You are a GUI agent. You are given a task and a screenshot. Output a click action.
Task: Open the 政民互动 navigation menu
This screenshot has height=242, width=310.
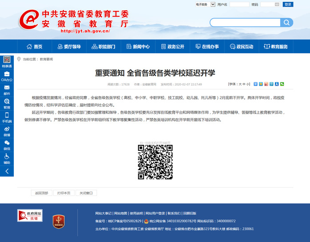tap(242, 47)
